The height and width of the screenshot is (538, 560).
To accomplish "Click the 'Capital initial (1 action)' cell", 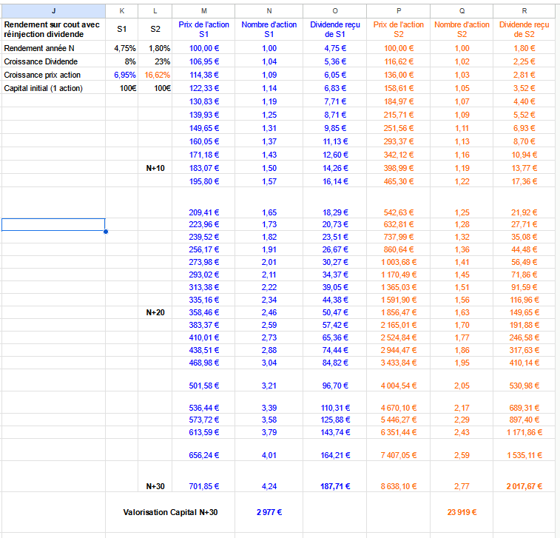I will pyautogui.click(x=53, y=88).
